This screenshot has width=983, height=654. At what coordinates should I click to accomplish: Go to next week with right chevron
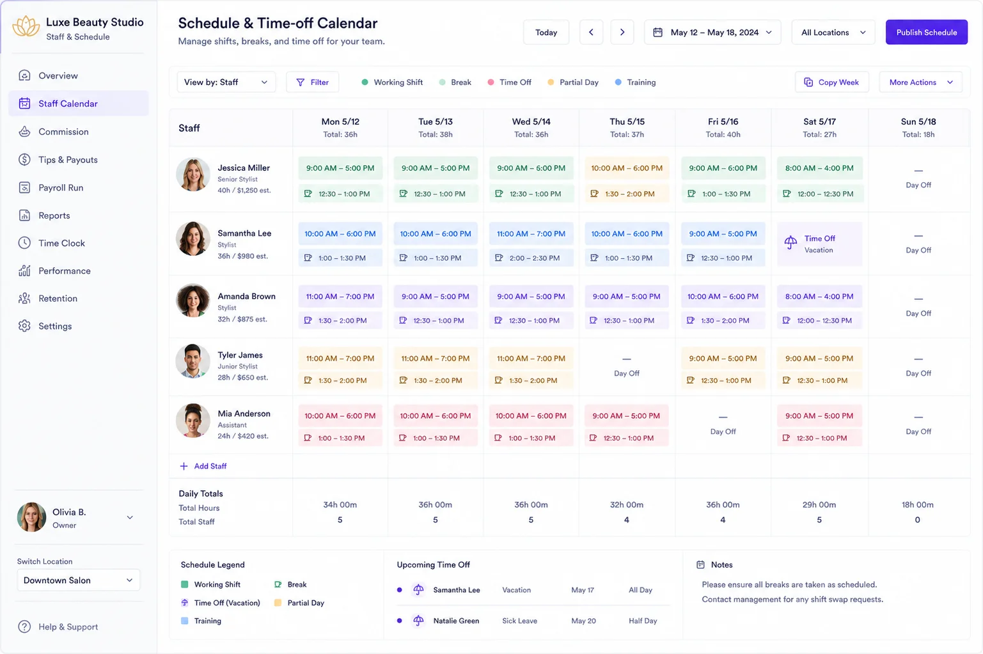pyautogui.click(x=622, y=32)
